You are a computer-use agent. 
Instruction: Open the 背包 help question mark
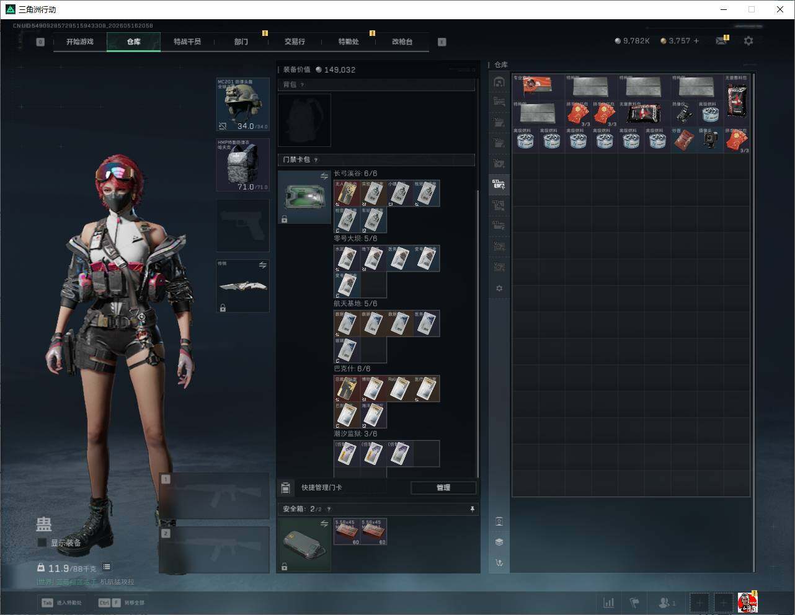coord(302,85)
